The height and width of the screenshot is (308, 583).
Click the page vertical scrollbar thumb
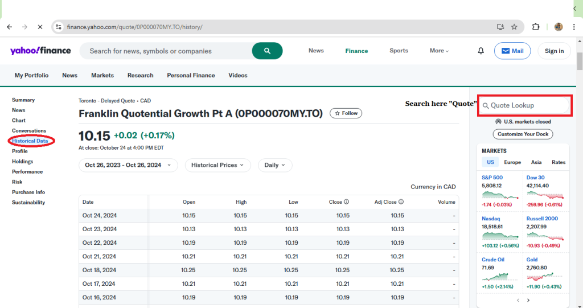pos(580,61)
